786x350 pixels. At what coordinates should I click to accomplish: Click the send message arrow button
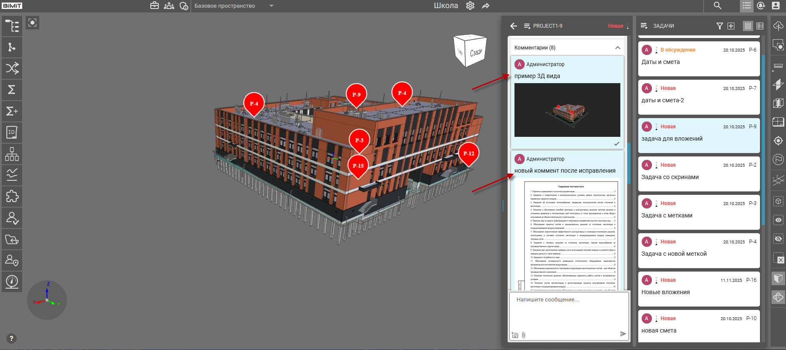click(623, 334)
